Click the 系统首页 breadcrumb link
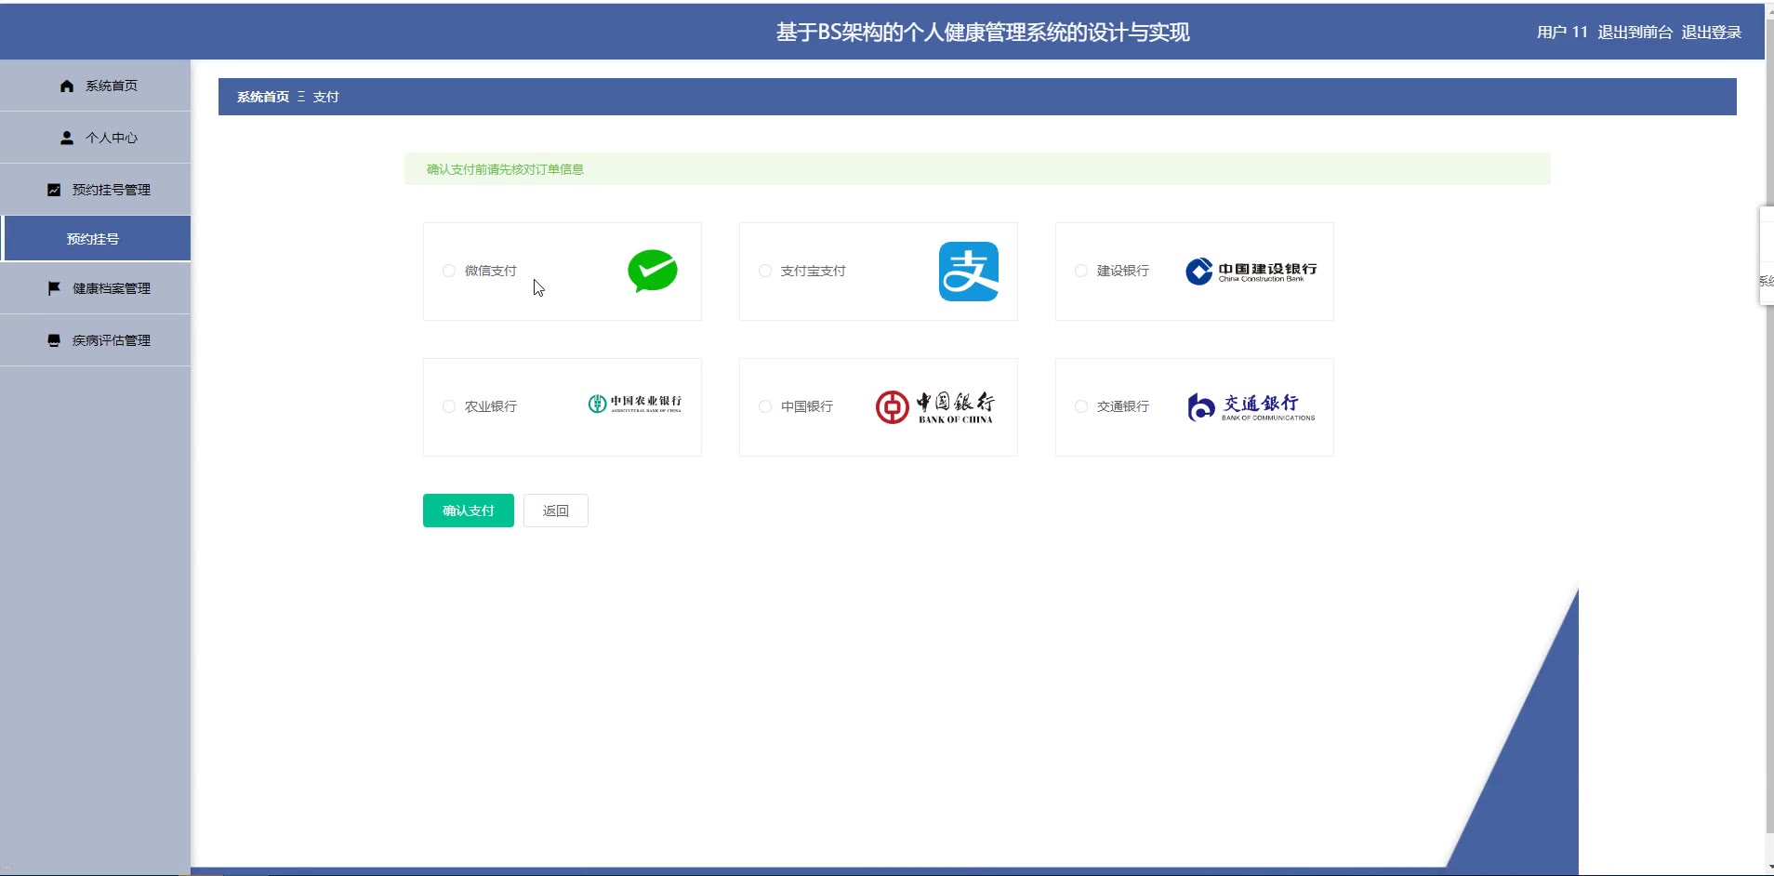This screenshot has height=876, width=1774. point(263,97)
